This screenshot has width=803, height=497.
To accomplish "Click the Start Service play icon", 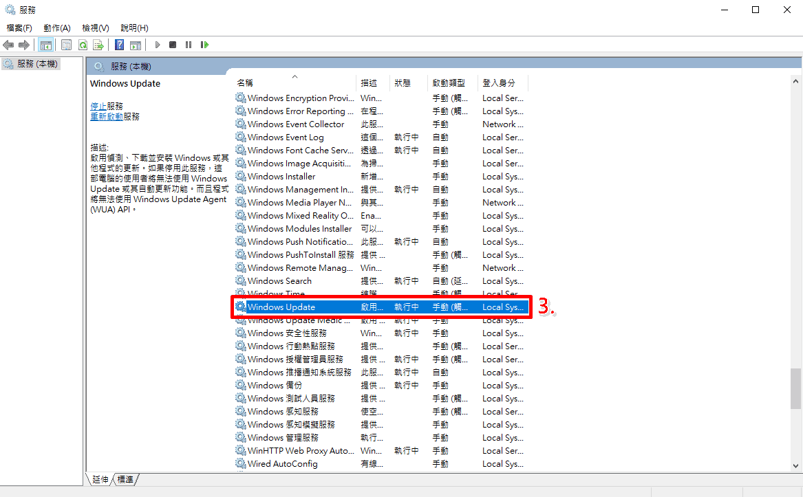I will click(157, 45).
